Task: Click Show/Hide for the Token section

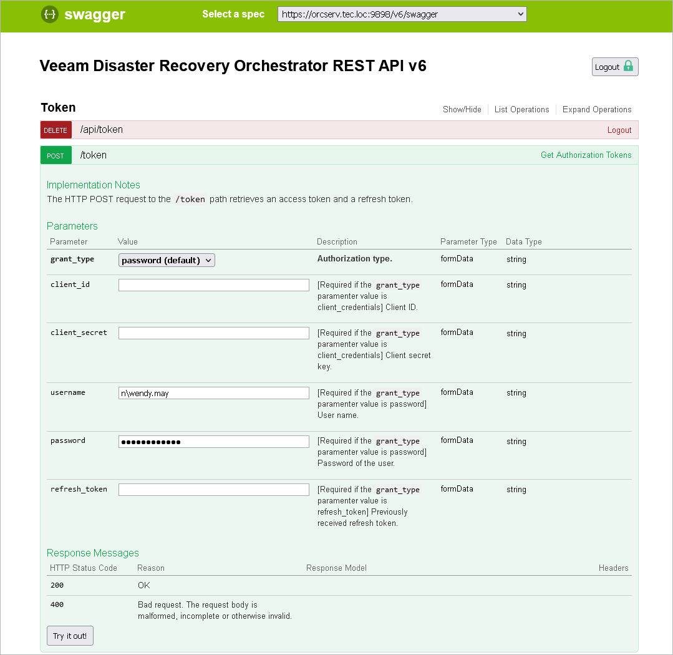Action: 462,109
